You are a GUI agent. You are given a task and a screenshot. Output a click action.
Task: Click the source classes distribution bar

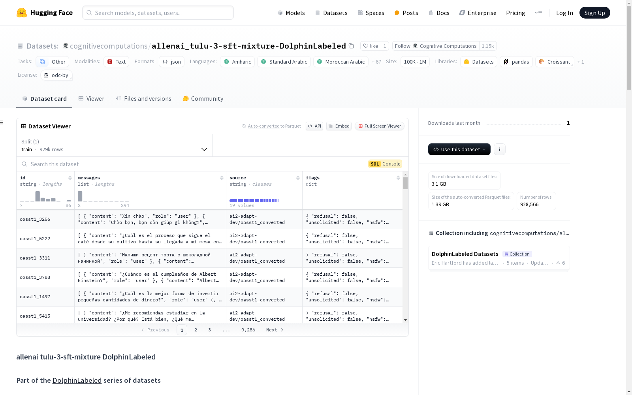pyautogui.click(x=254, y=201)
